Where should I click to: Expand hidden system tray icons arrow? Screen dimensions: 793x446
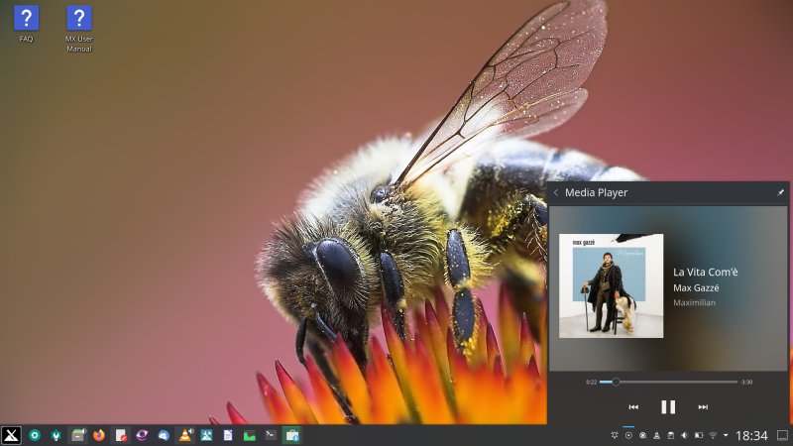(x=726, y=435)
